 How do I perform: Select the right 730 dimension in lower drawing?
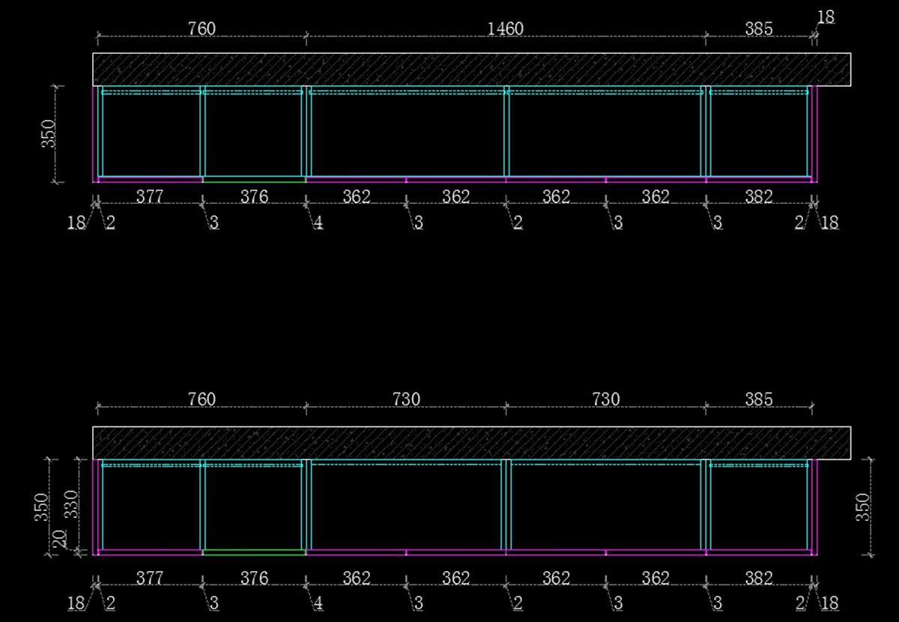point(605,399)
